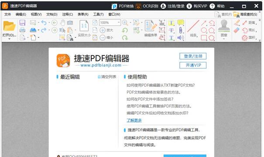Select the Hand tool
264x157 pixels.
[63, 23]
